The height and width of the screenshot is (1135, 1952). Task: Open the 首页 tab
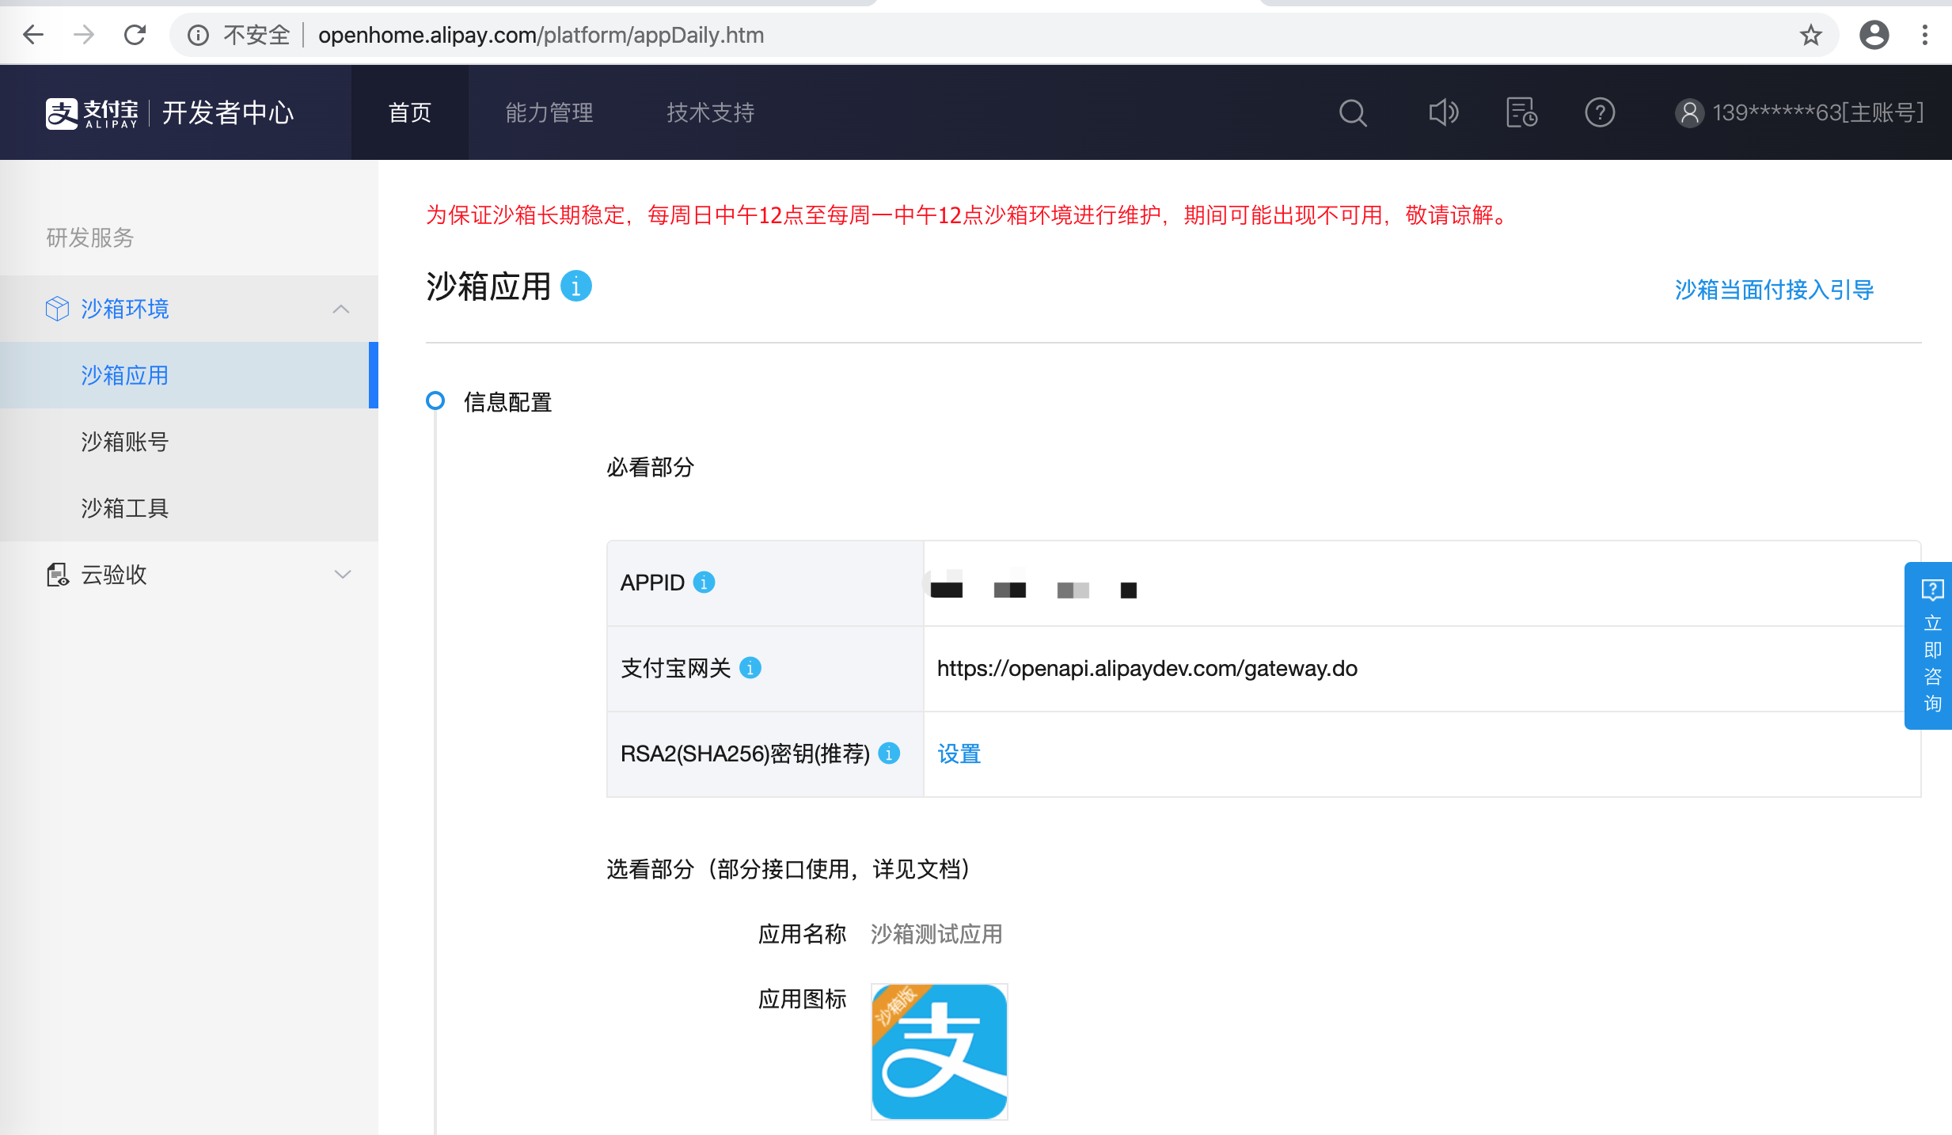click(x=410, y=112)
